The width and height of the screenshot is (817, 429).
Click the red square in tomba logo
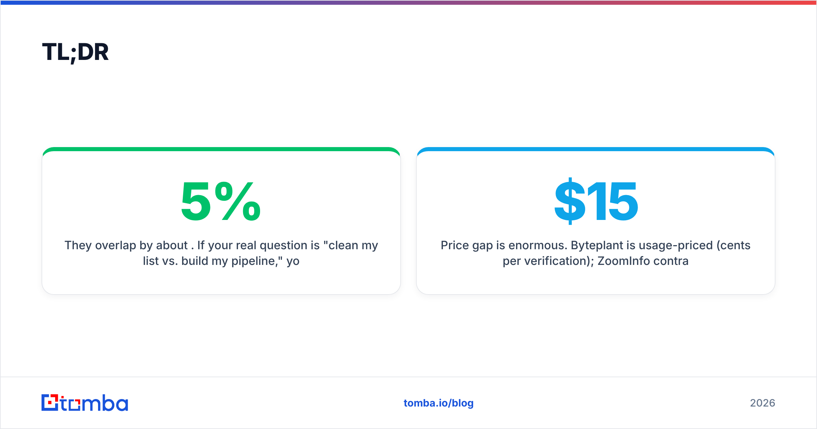click(x=50, y=403)
